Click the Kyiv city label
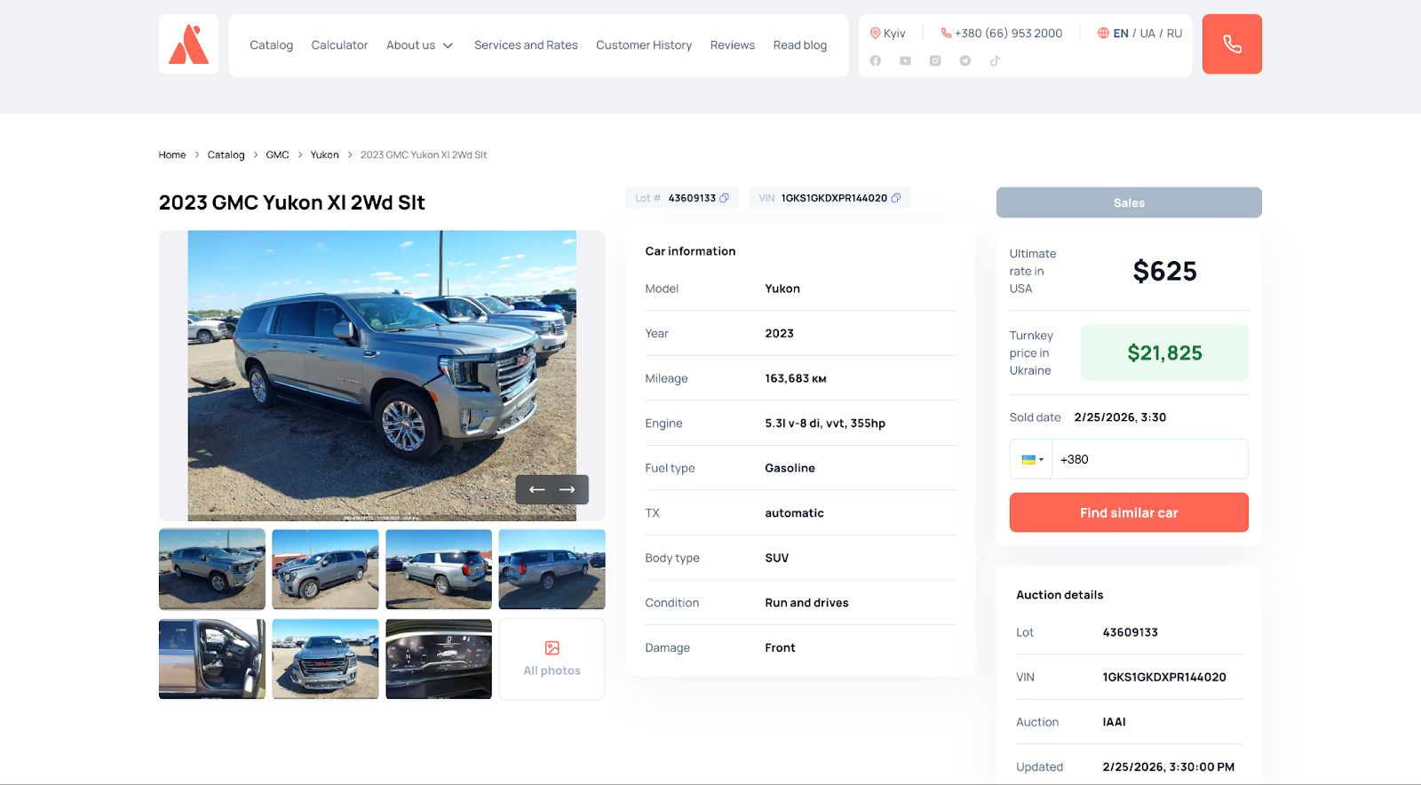 tap(894, 34)
